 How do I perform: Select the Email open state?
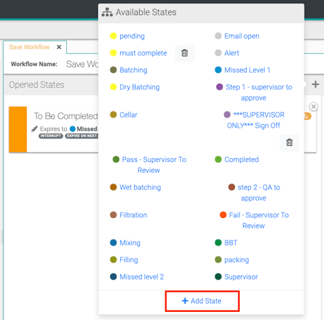click(242, 36)
